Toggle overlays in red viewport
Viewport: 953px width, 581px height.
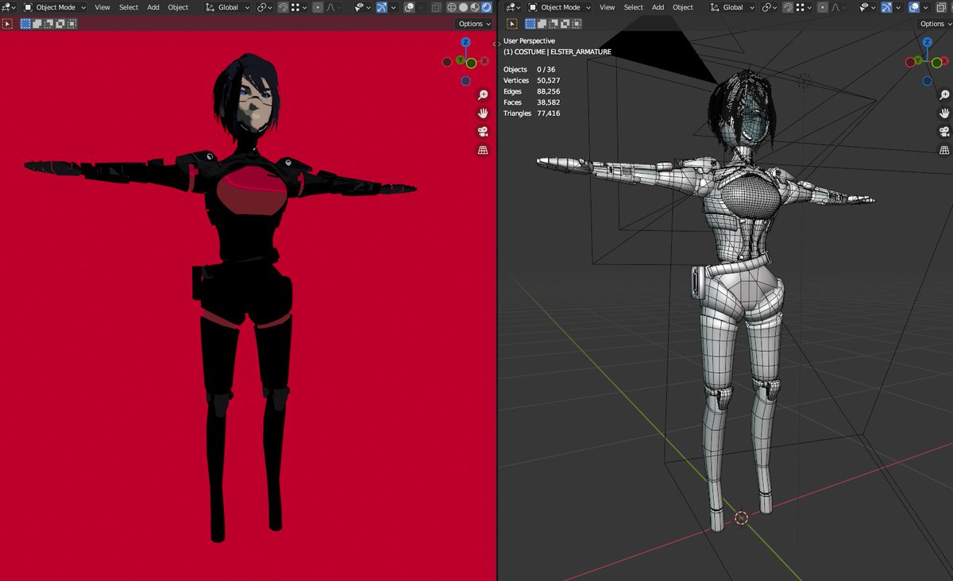click(407, 7)
